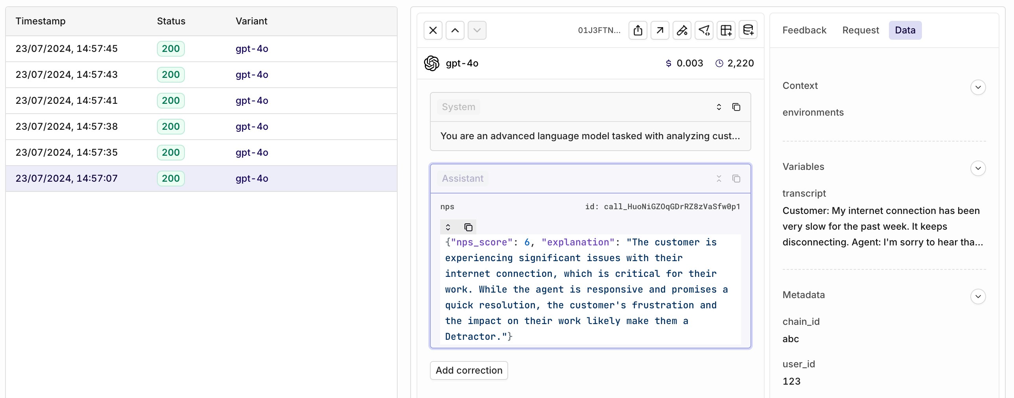Viewport: 1014px width, 398px height.
Task: Click the test tube experiment icon
Action: 682,30
